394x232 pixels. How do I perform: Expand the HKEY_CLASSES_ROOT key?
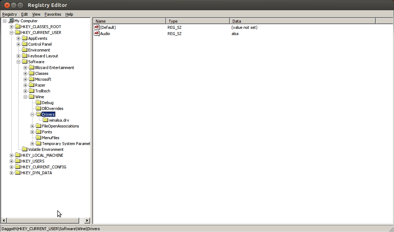point(12,27)
